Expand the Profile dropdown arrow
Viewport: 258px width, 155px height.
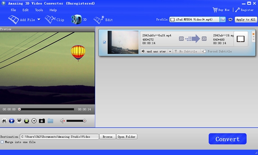click(x=223, y=20)
